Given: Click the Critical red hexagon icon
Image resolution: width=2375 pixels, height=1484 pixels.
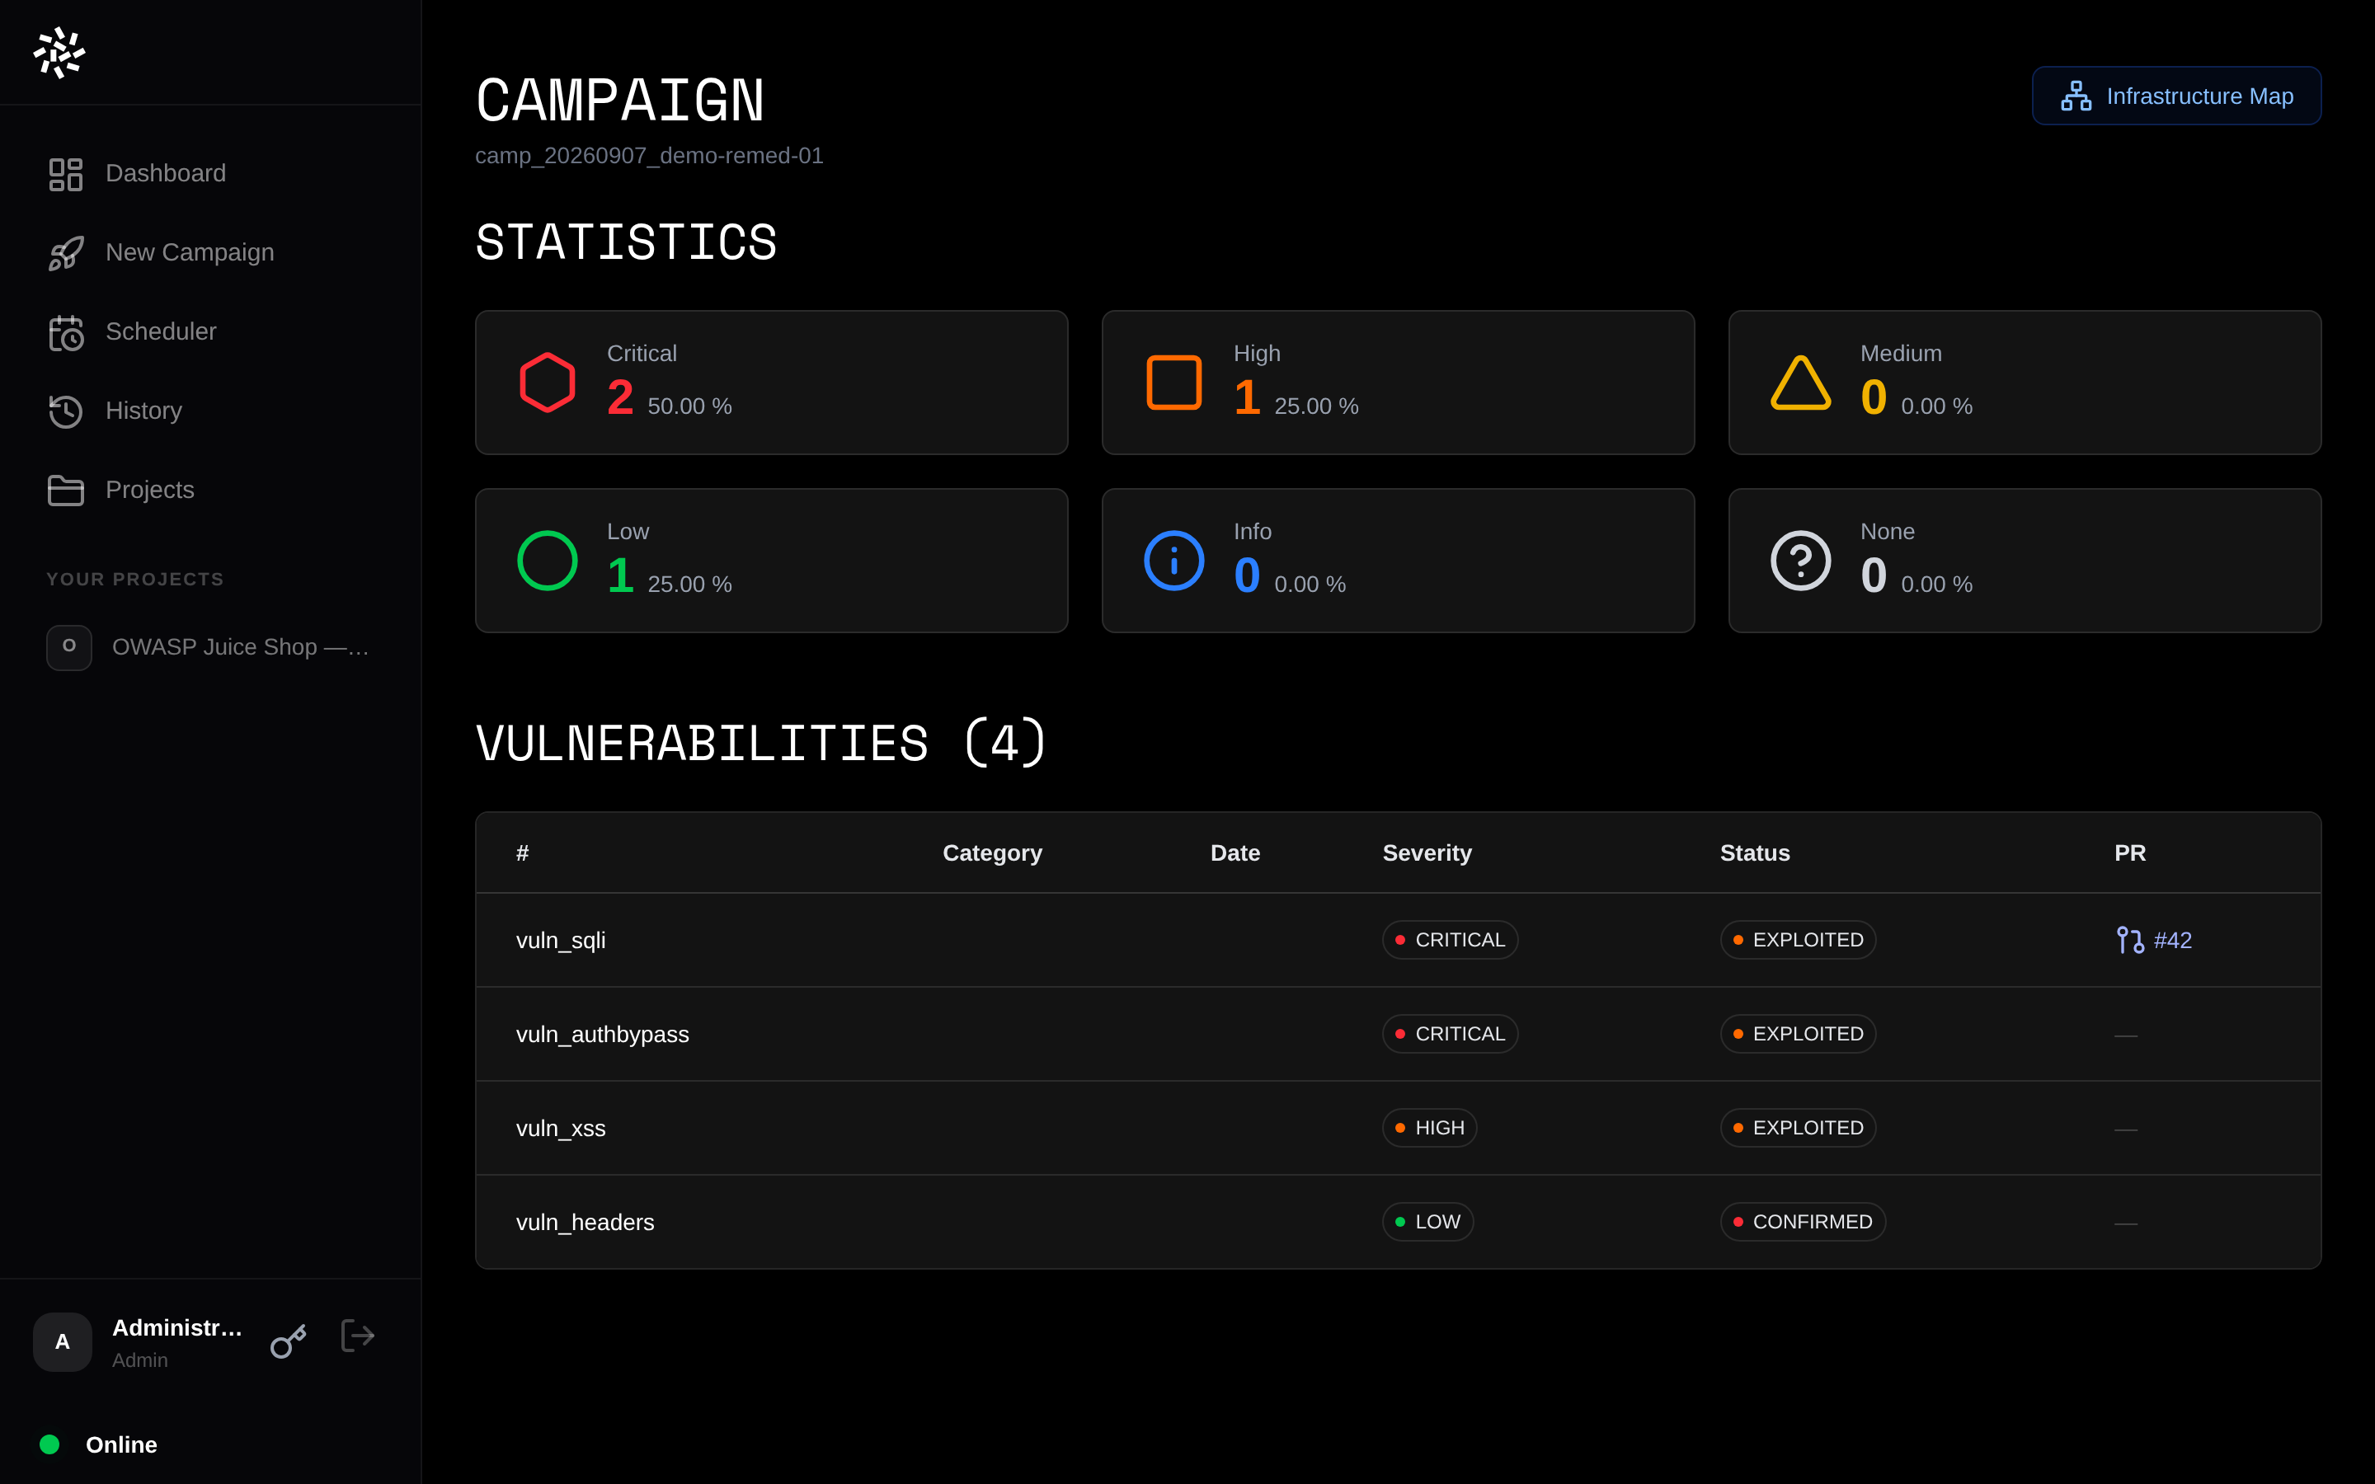Looking at the screenshot, I should [548, 383].
